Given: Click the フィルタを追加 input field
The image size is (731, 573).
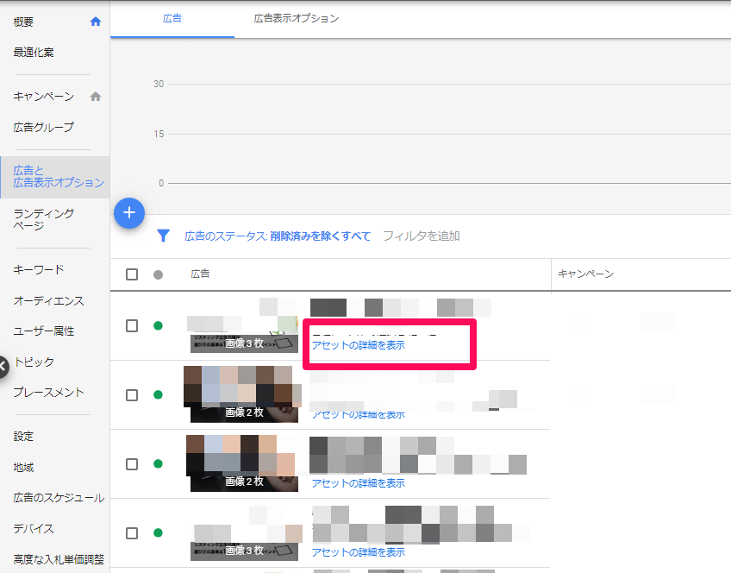Looking at the screenshot, I should click(x=421, y=236).
